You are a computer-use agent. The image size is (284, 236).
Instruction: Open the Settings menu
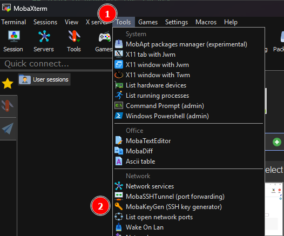click(x=177, y=22)
